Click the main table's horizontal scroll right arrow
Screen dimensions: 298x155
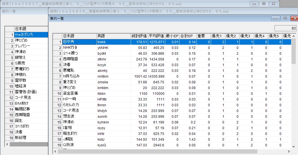pos(289,152)
